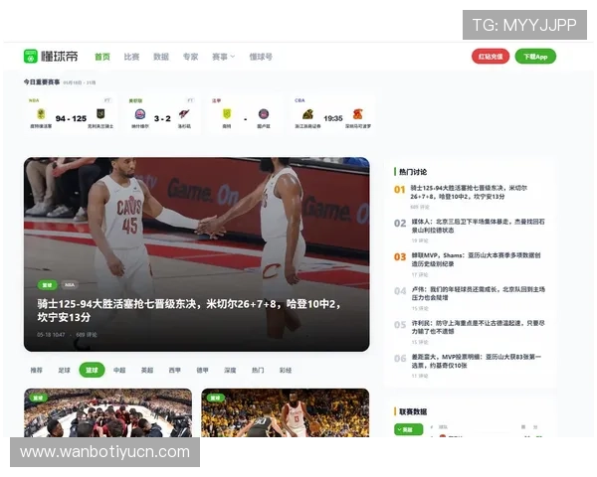This screenshot has height=477, width=597.
Task: Open the 首页 navigation tab
Action: coord(102,57)
